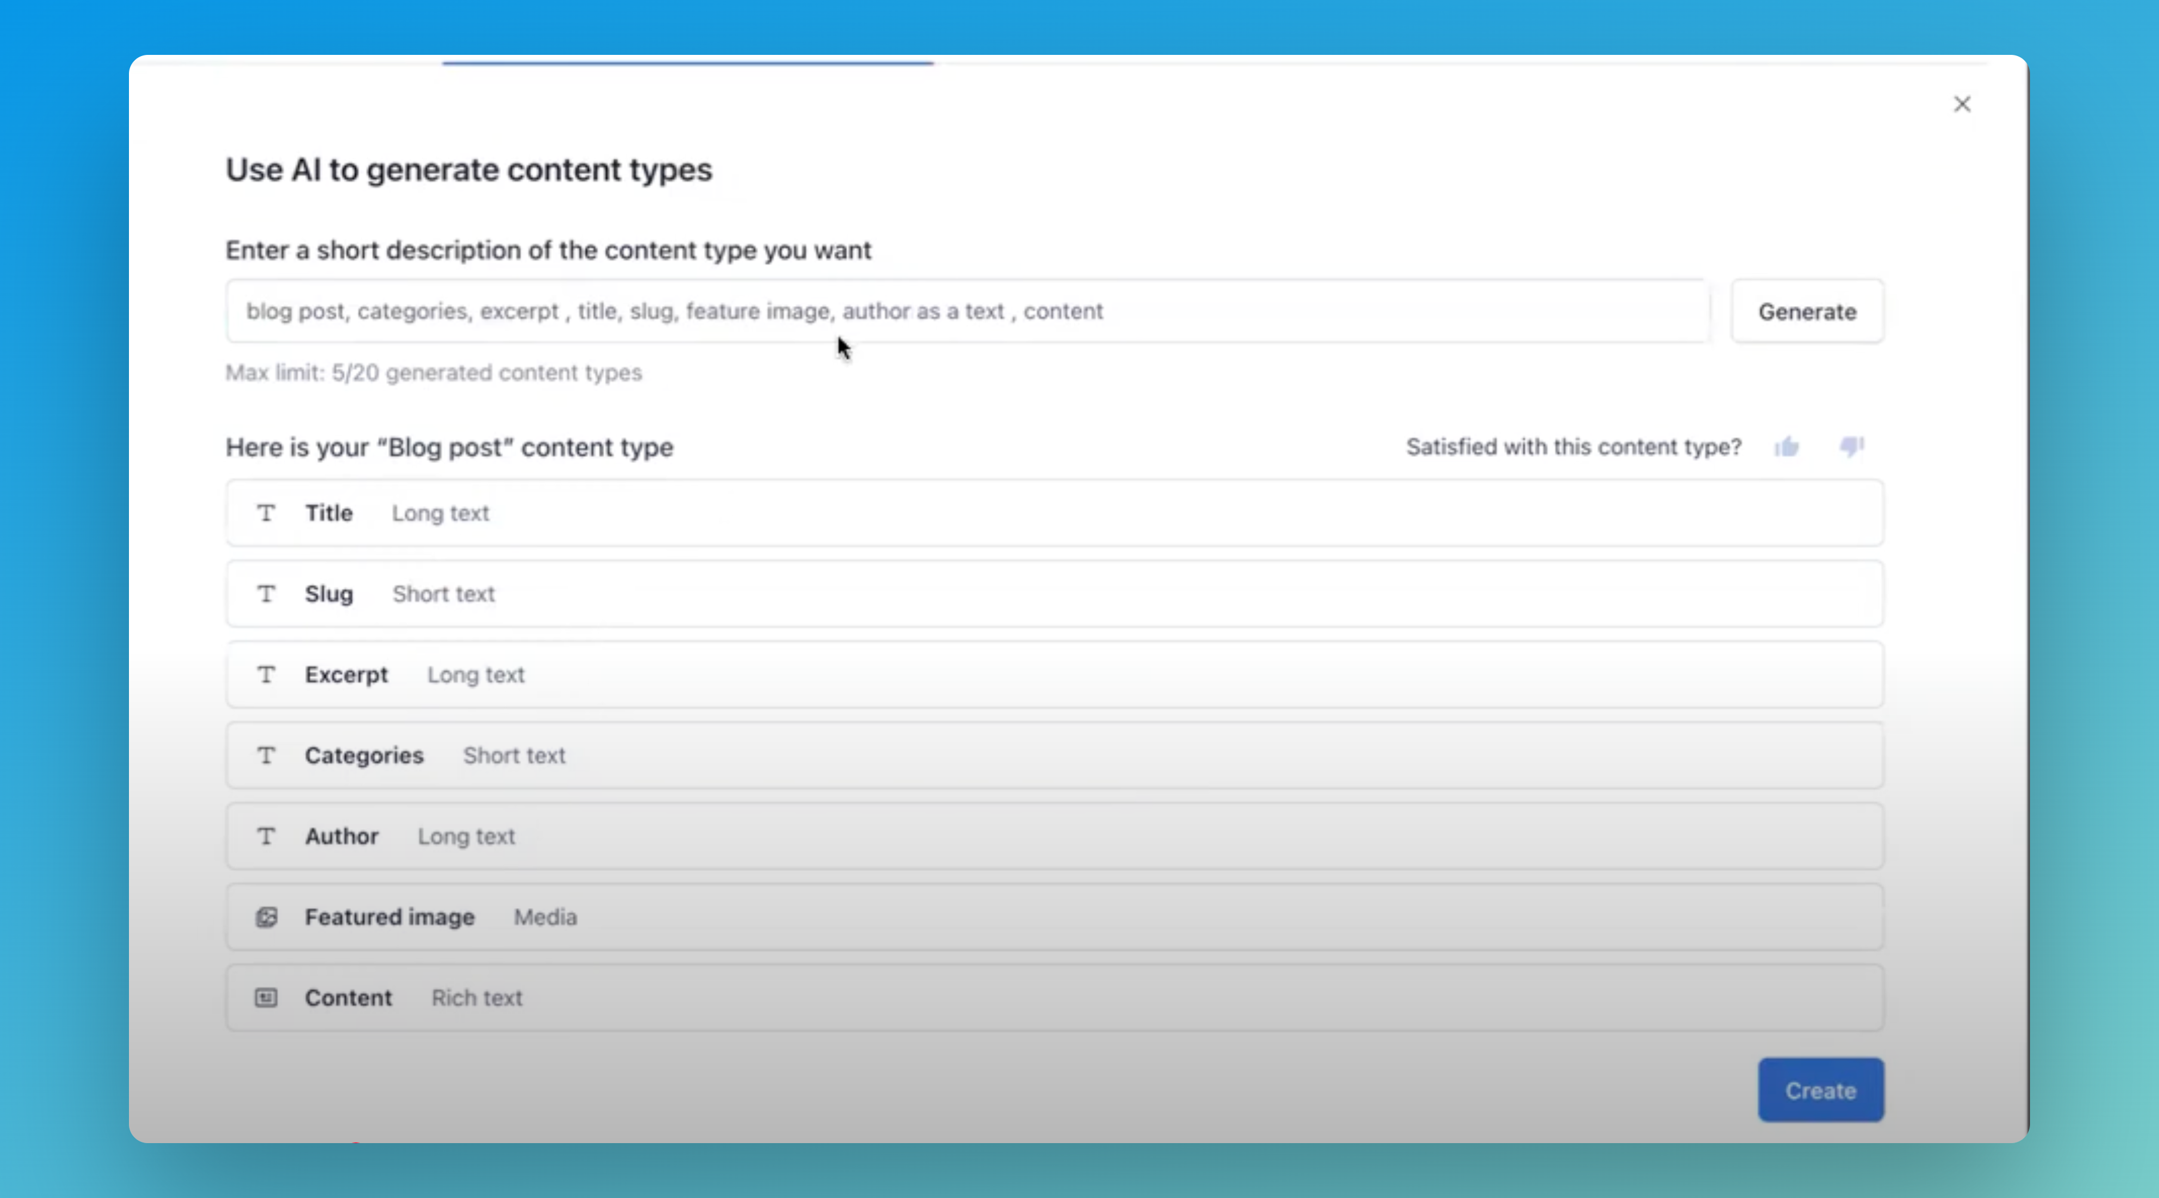The image size is (2159, 1198).
Task: Click the text icon beside Slug
Action: tap(266, 594)
